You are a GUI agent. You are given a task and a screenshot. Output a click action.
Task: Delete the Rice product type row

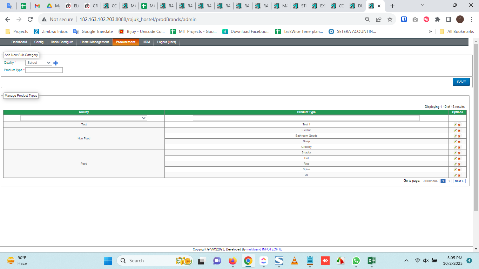(459, 164)
